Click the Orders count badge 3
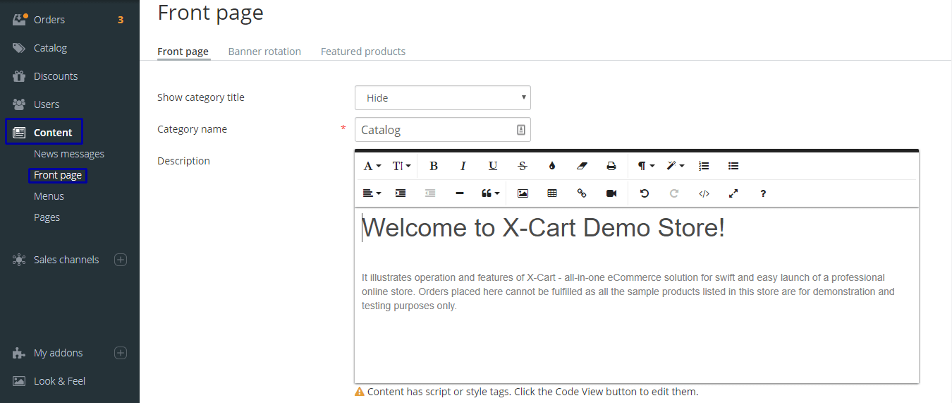Viewport: 952px width, 403px height. (121, 20)
